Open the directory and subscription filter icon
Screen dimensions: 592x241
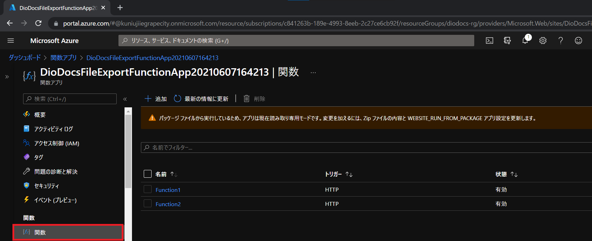[507, 41]
